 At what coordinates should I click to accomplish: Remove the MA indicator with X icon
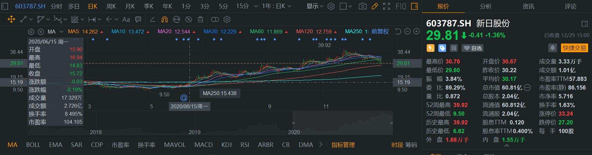point(41,32)
